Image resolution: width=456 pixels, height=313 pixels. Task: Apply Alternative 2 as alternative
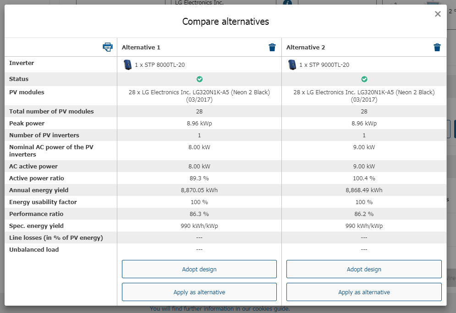pos(364,292)
